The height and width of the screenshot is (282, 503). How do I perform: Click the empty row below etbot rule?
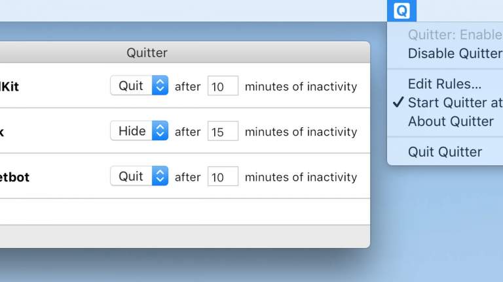185,211
